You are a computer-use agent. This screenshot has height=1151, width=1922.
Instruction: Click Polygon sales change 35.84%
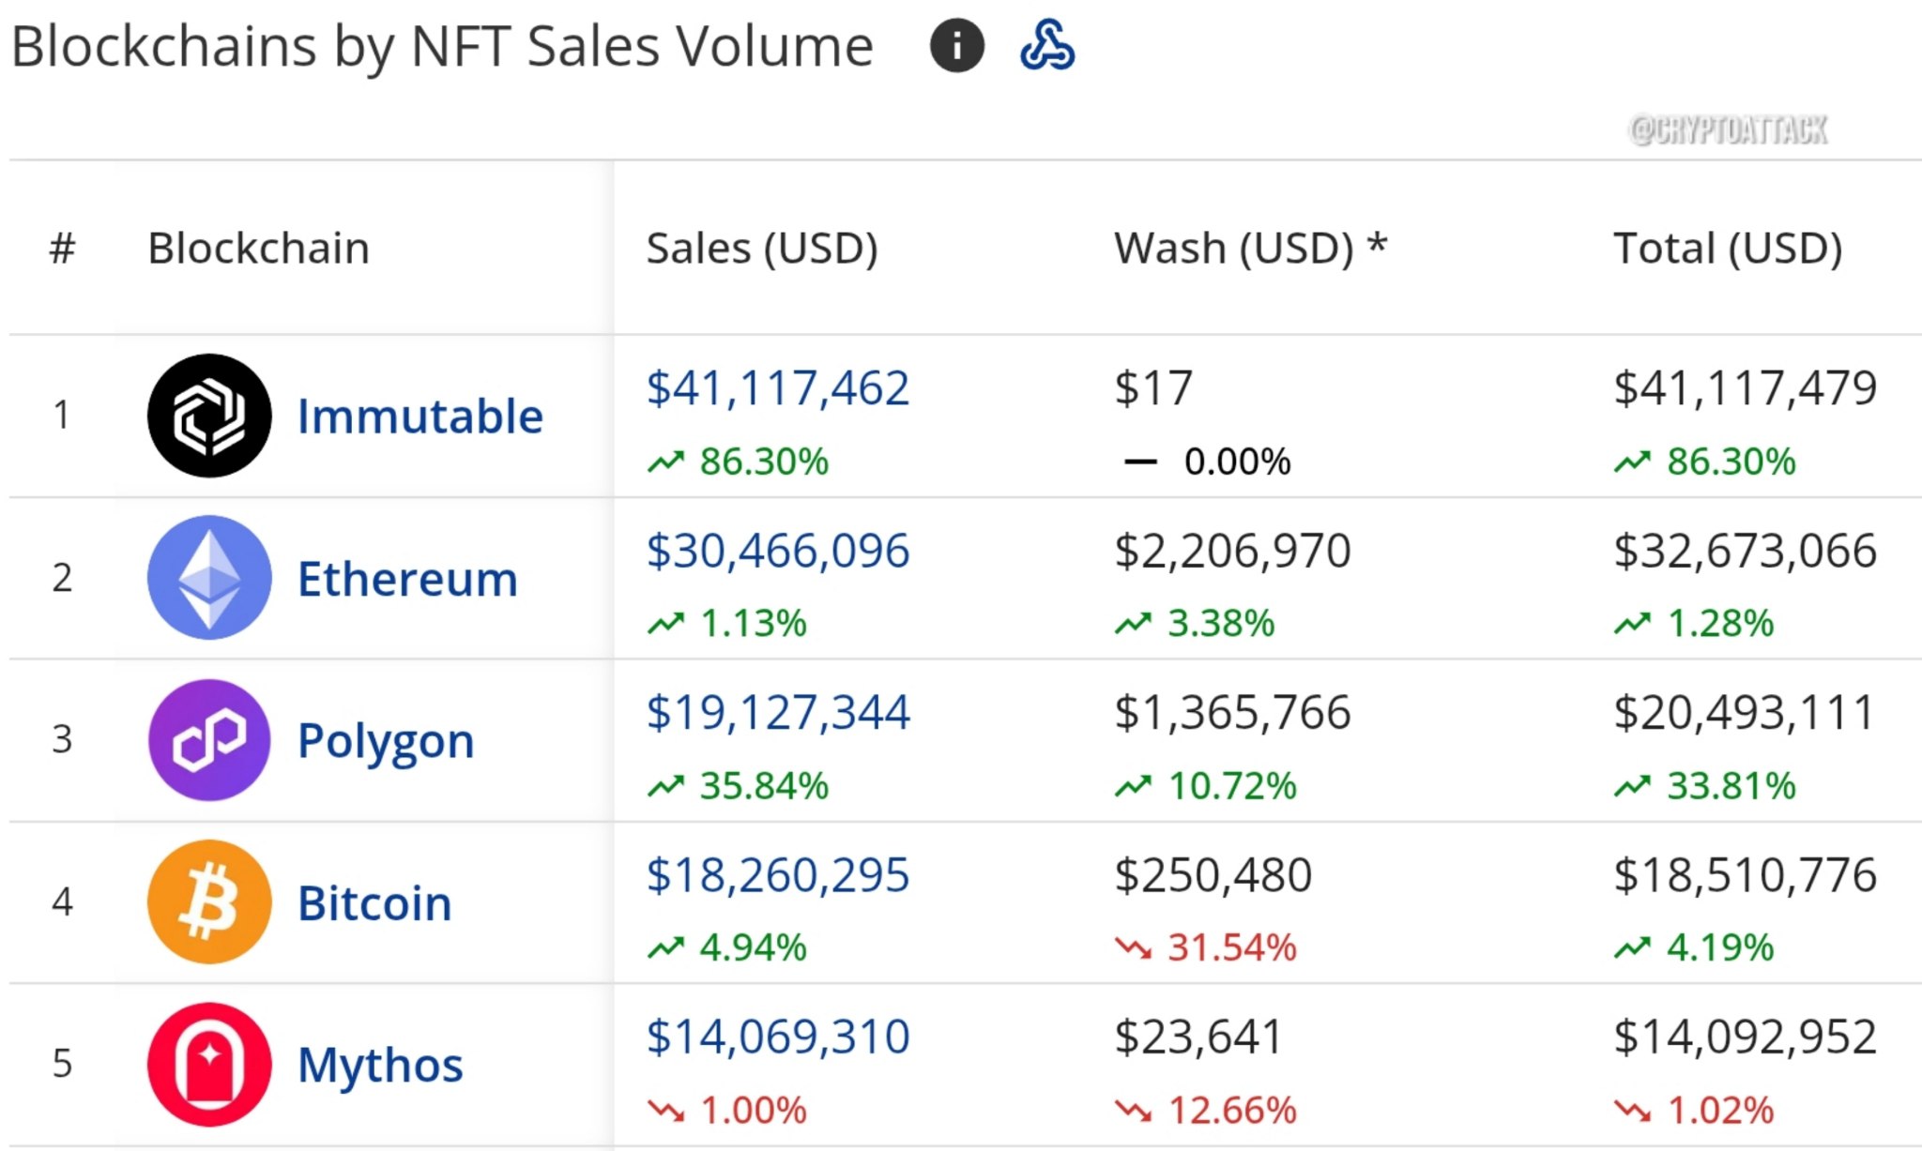[739, 785]
